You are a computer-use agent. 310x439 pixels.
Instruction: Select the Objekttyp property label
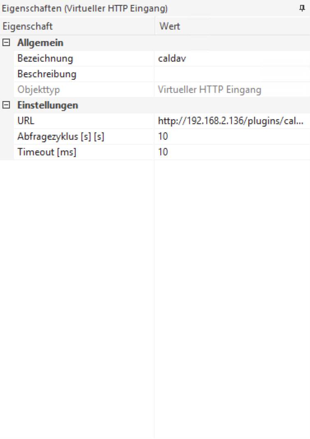(x=38, y=90)
